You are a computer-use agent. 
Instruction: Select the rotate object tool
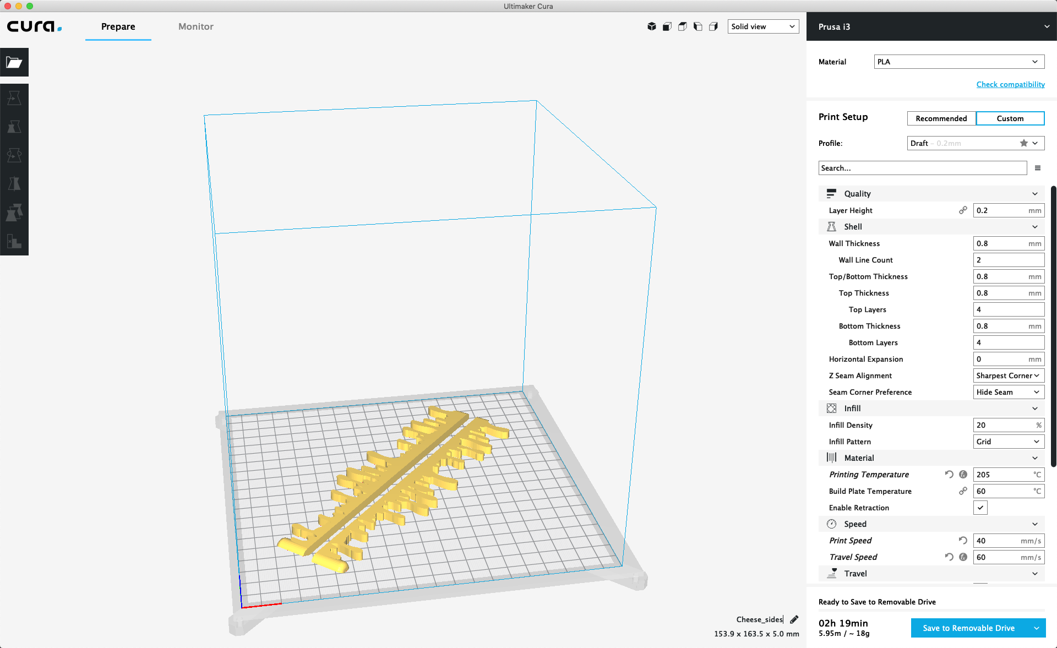pos(14,156)
